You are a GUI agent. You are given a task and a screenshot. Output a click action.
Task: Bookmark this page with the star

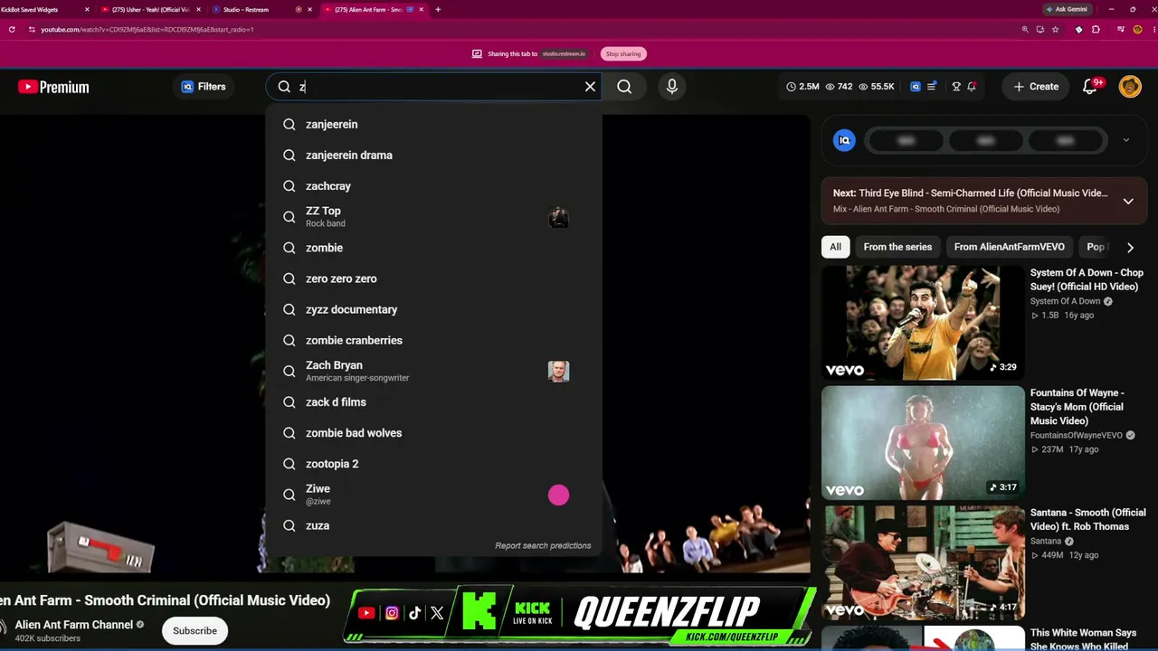click(1055, 29)
